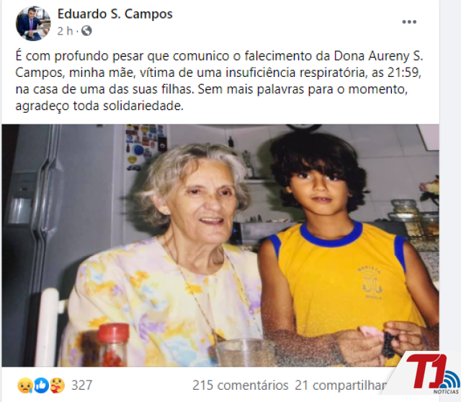Click the blue thumbs-up like reaction icon

click(x=42, y=385)
